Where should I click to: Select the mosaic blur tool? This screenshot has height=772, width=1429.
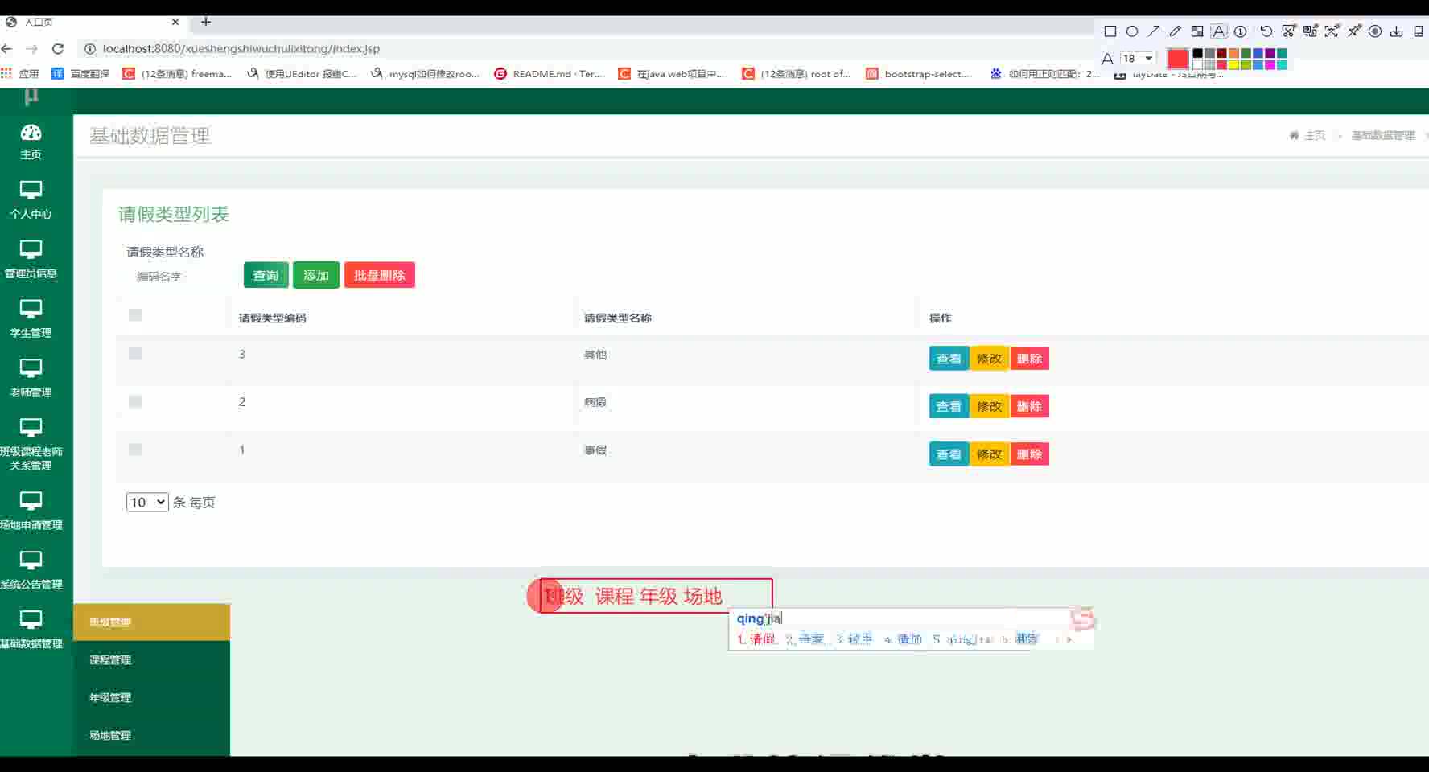pyautogui.click(x=1197, y=31)
